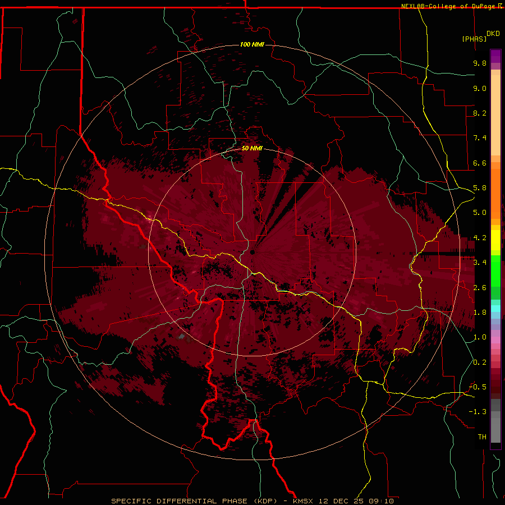
Task: Click the KMSX station ID in the caption
Action: (303, 501)
